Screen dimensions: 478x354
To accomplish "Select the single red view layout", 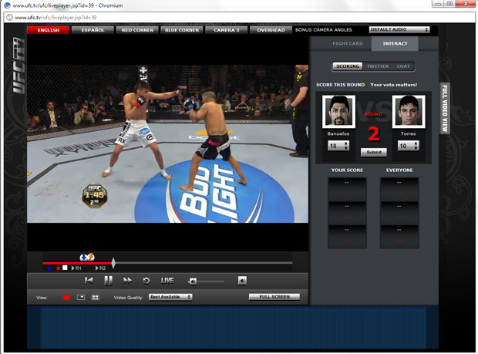I will 66,297.
